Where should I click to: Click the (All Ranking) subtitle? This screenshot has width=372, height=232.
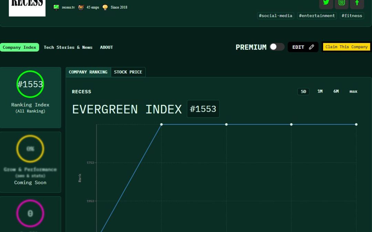(x=30, y=111)
